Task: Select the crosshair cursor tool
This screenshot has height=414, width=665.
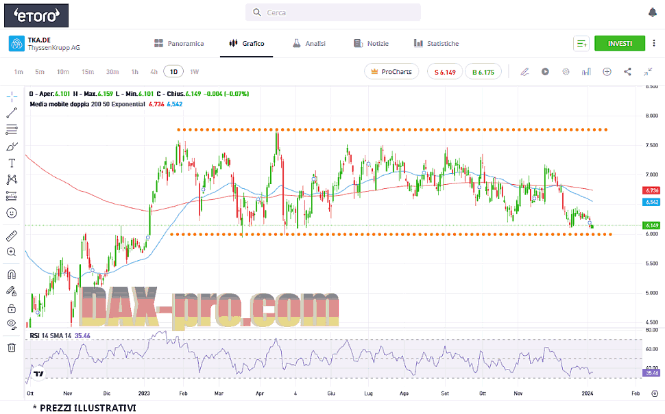Action: coord(12,96)
